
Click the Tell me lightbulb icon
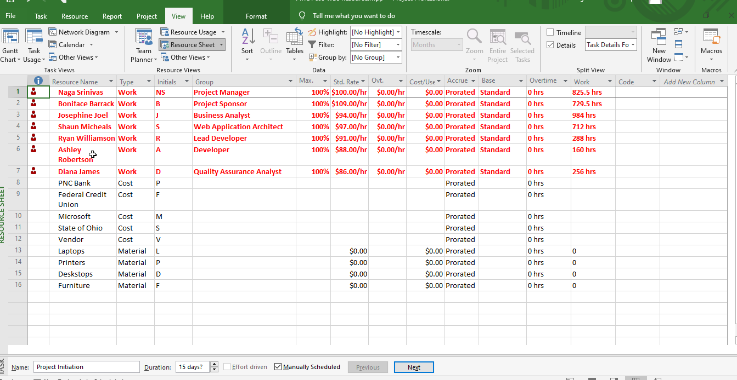(302, 16)
